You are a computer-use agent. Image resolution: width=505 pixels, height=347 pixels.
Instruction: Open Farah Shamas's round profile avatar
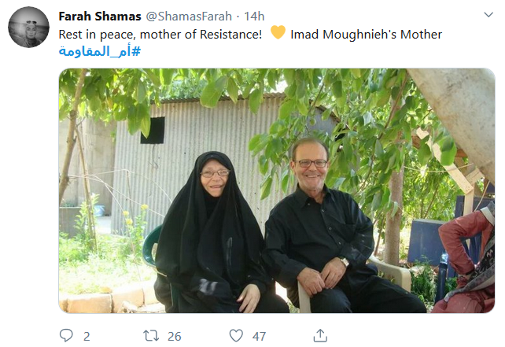[x=28, y=27]
